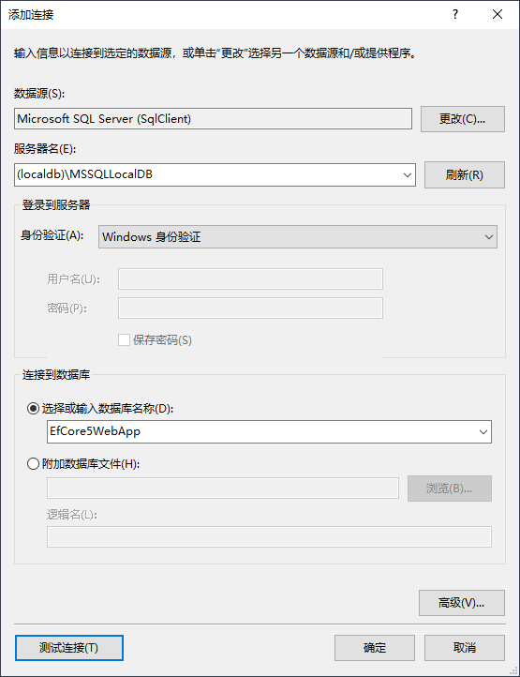
Task: Tick the 保存密码 checkbox
Action: point(124,339)
